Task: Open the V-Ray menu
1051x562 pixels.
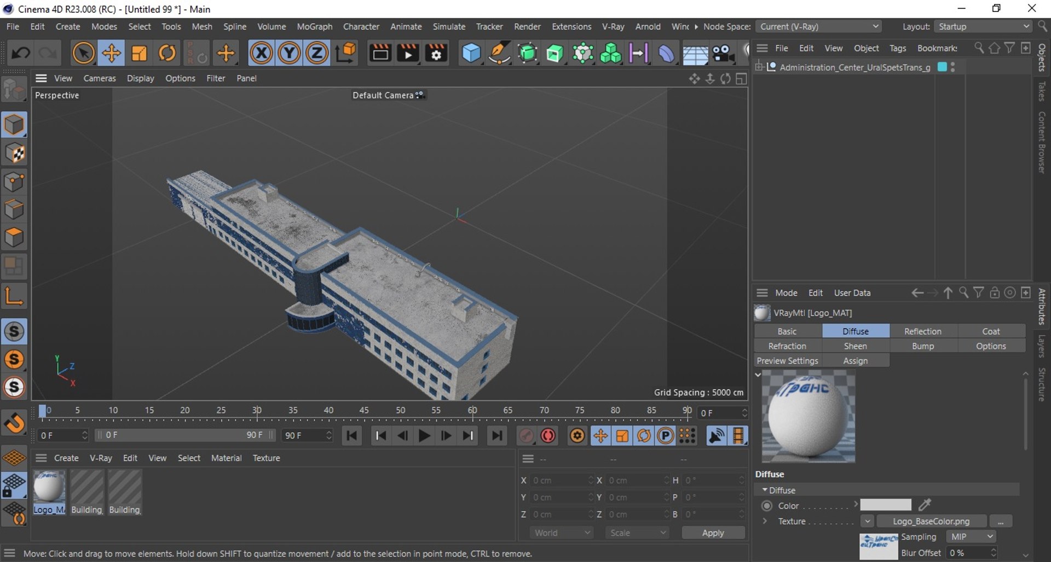Action: point(613,26)
